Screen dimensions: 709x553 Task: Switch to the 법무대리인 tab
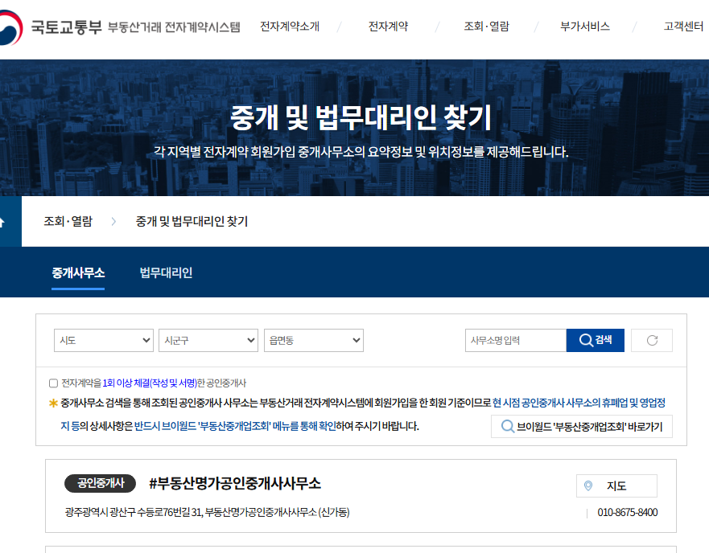(164, 272)
